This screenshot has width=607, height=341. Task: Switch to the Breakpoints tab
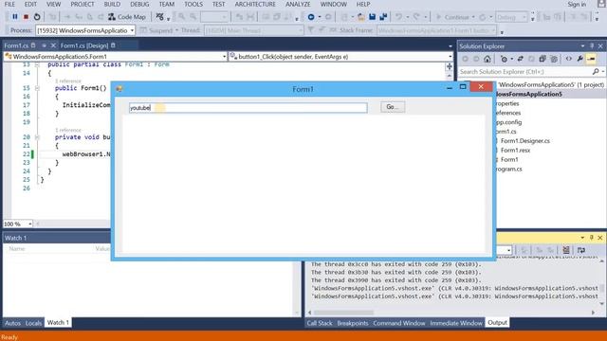[x=352, y=323]
